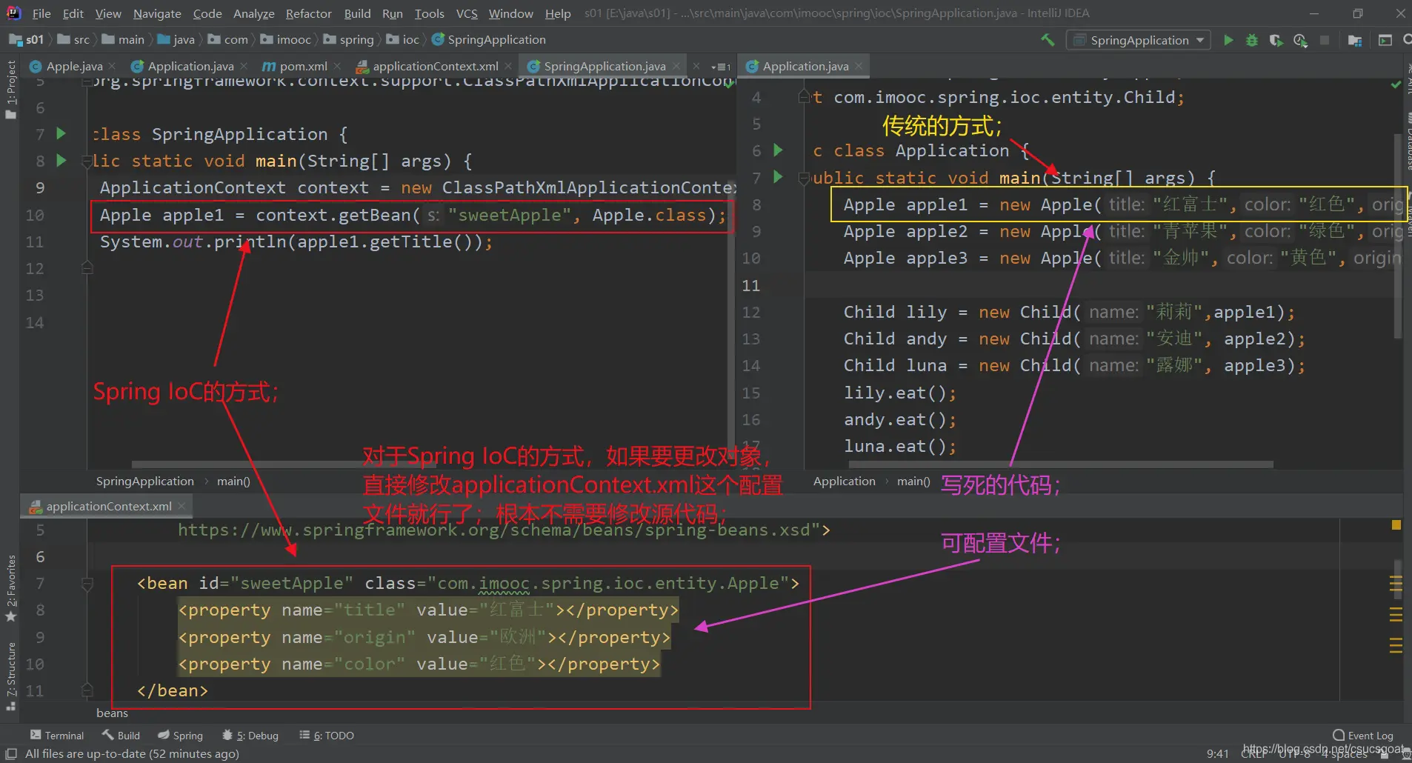
Task: Open Project Structure icon in toolbar
Action: pos(1355,40)
